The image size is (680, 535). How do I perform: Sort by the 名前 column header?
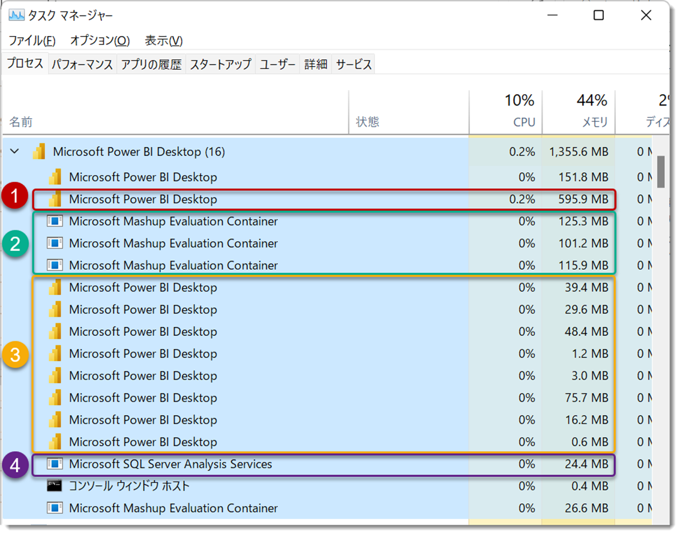coord(176,113)
